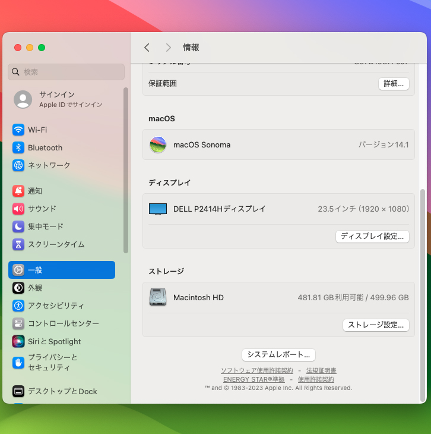This screenshot has width=431, height=434.
Task: Click the 一般 gear icon
Action: (x=18, y=270)
